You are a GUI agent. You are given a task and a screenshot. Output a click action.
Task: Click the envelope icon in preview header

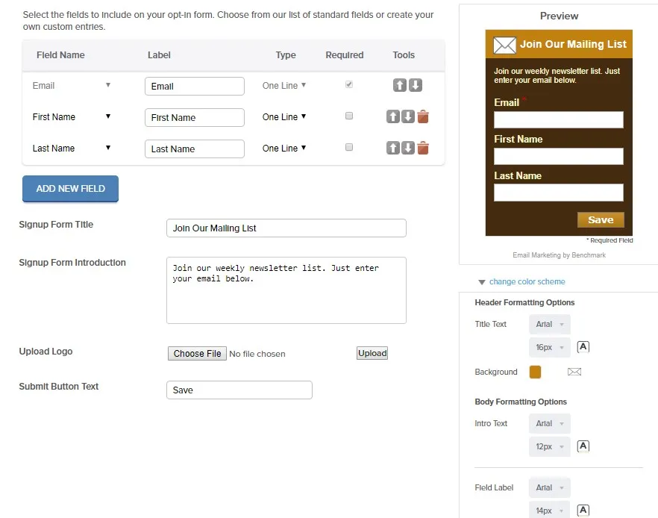click(x=504, y=45)
